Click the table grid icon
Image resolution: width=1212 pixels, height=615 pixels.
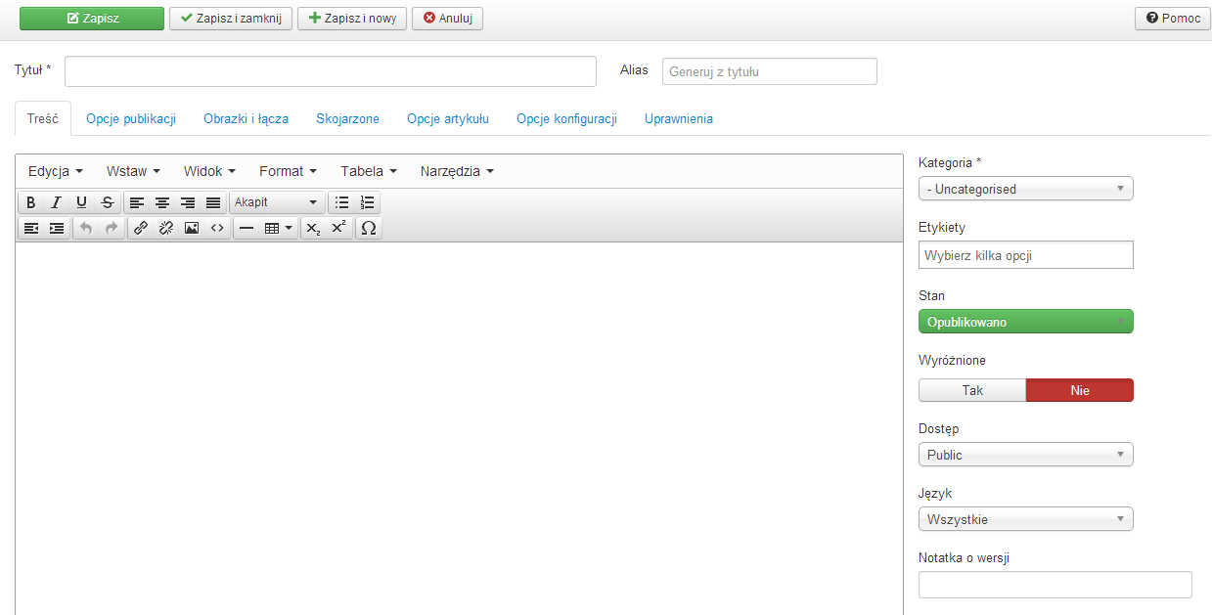[272, 229]
